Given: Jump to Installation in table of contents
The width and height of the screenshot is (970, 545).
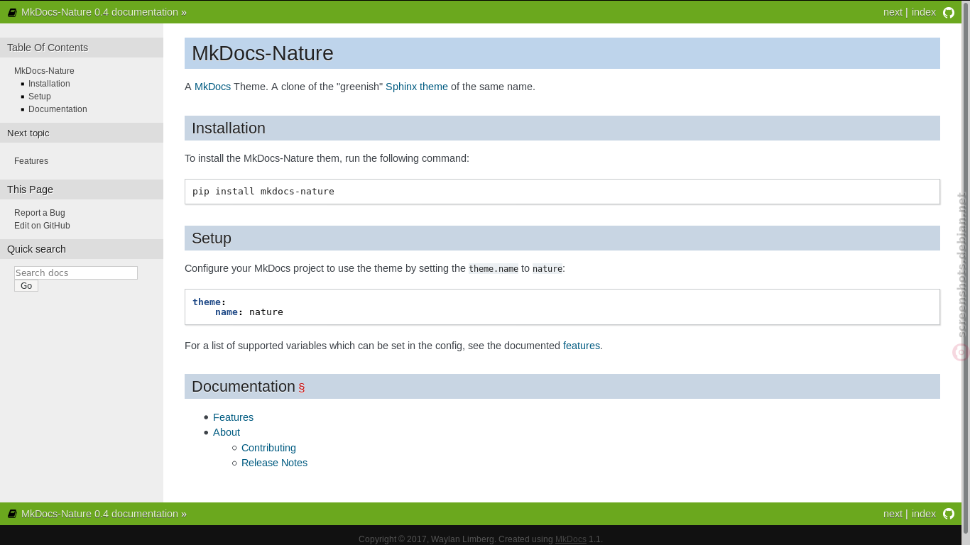Looking at the screenshot, I should (x=49, y=84).
